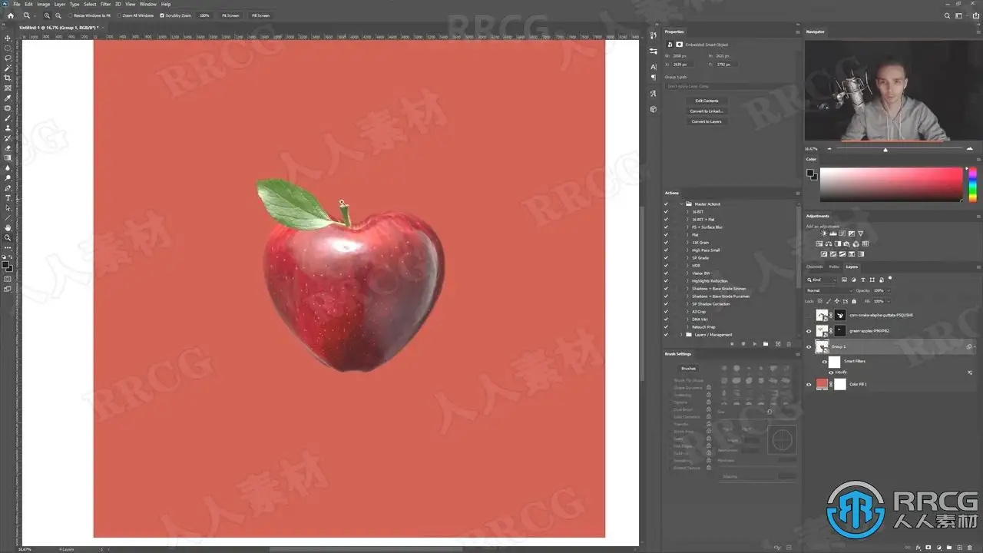Click the Edit Contents button

(707, 101)
